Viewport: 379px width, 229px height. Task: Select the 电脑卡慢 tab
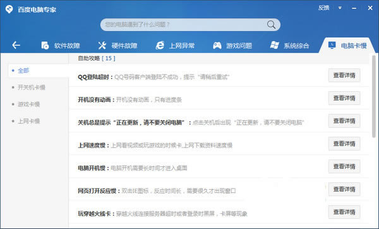tap(347, 46)
